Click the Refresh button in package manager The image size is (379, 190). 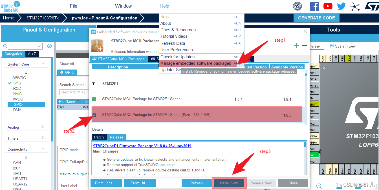[196, 183]
